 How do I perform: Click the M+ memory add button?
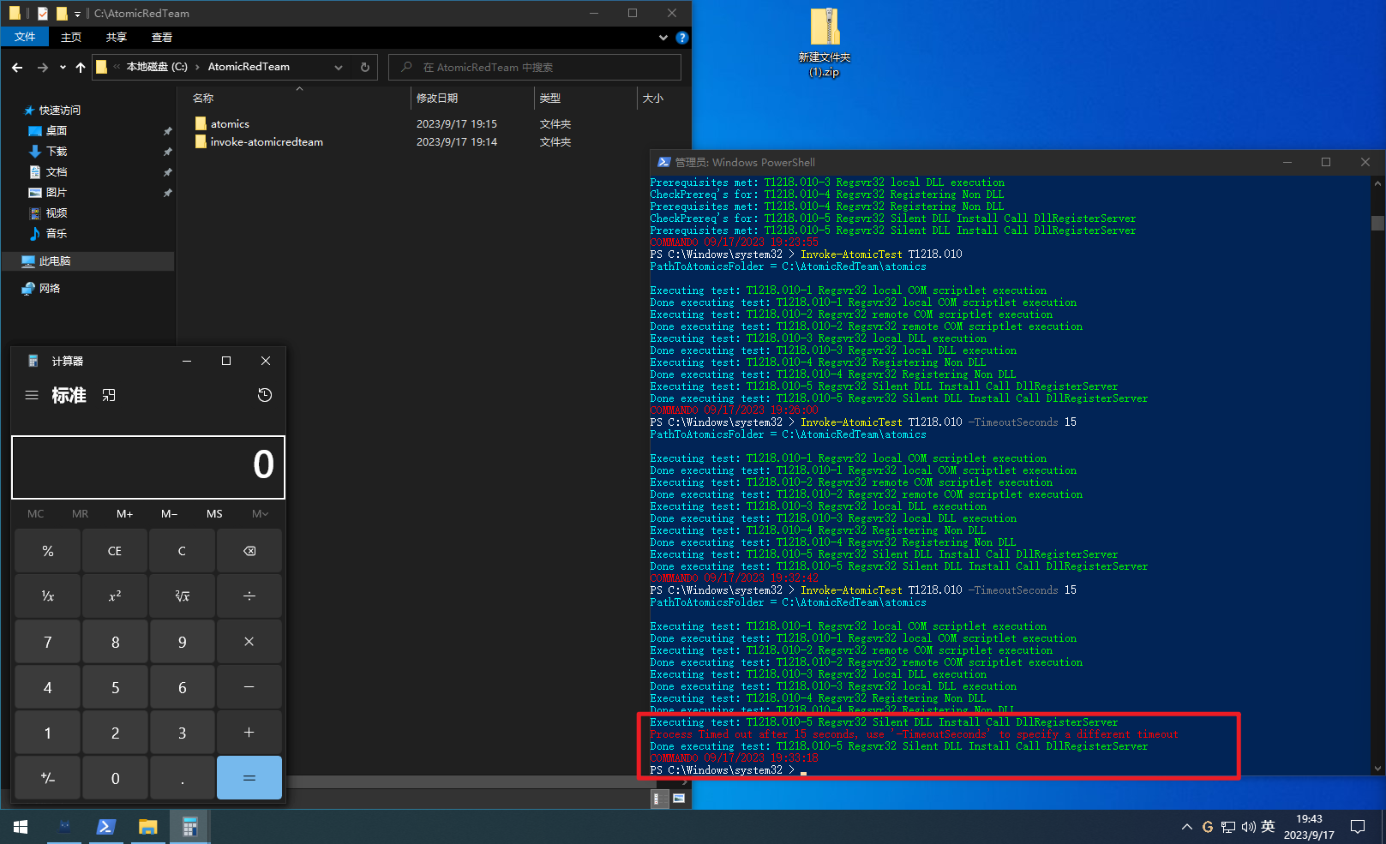(x=125, y=514)
